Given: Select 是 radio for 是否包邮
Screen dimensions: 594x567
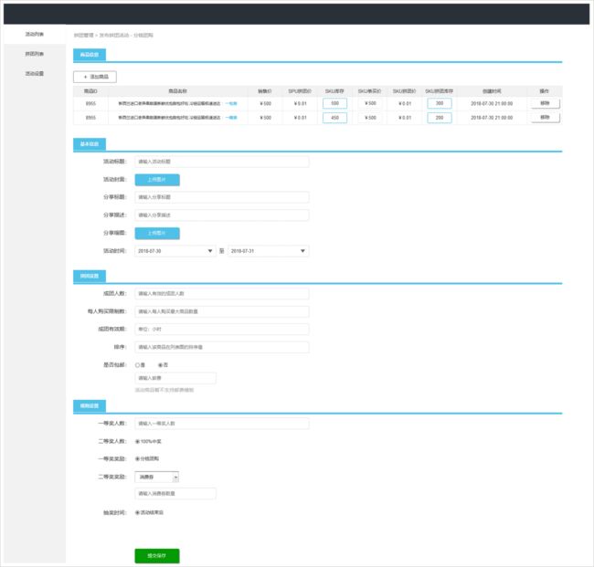Looking at the screenshot, I should [138, 365].
